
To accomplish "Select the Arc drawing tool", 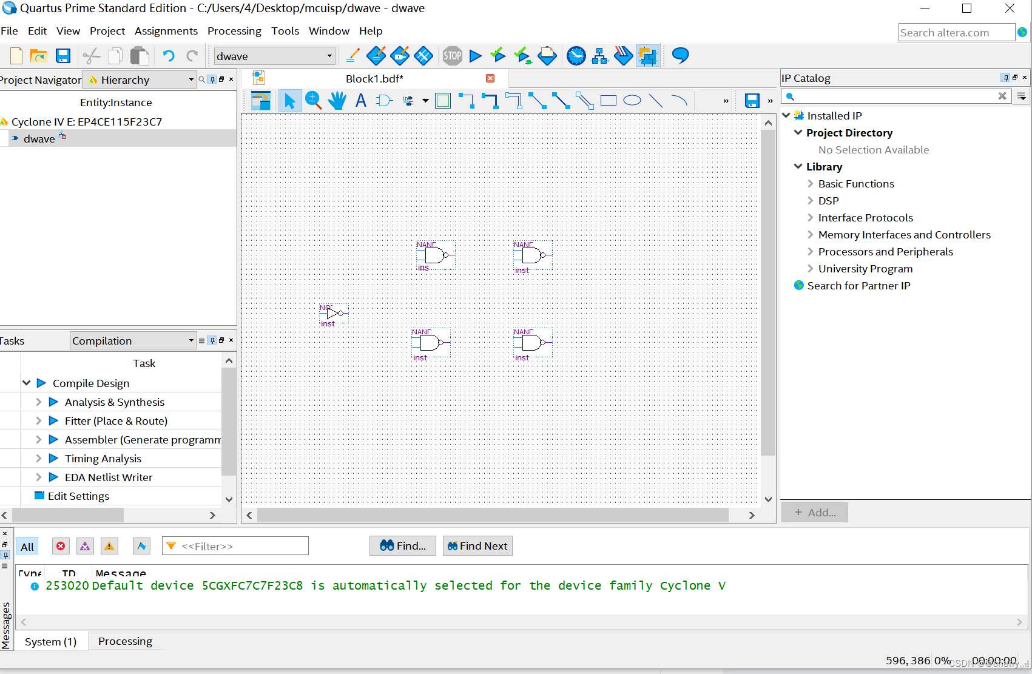I will coord(680,101).
